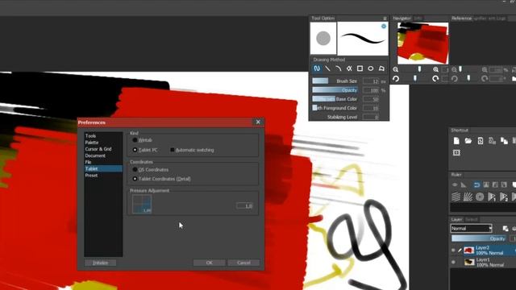Image resolution: width=516 pixels, height=290 pixels.
Task: Rotate canvas right in the Navigator
Action: tap(435, 79)
